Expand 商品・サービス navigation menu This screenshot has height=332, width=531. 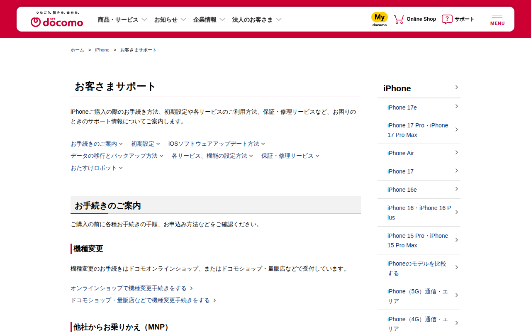click(122, 20)
